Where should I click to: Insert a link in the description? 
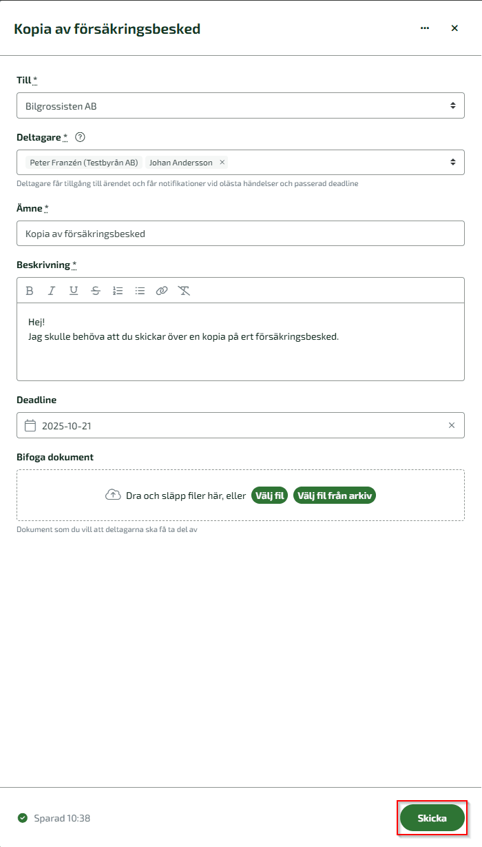pyautogui.click(x=162, y=291)
